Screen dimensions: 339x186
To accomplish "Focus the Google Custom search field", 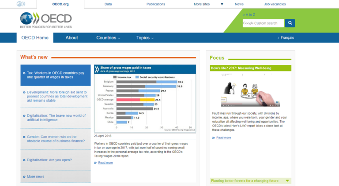I will (264, 23).
